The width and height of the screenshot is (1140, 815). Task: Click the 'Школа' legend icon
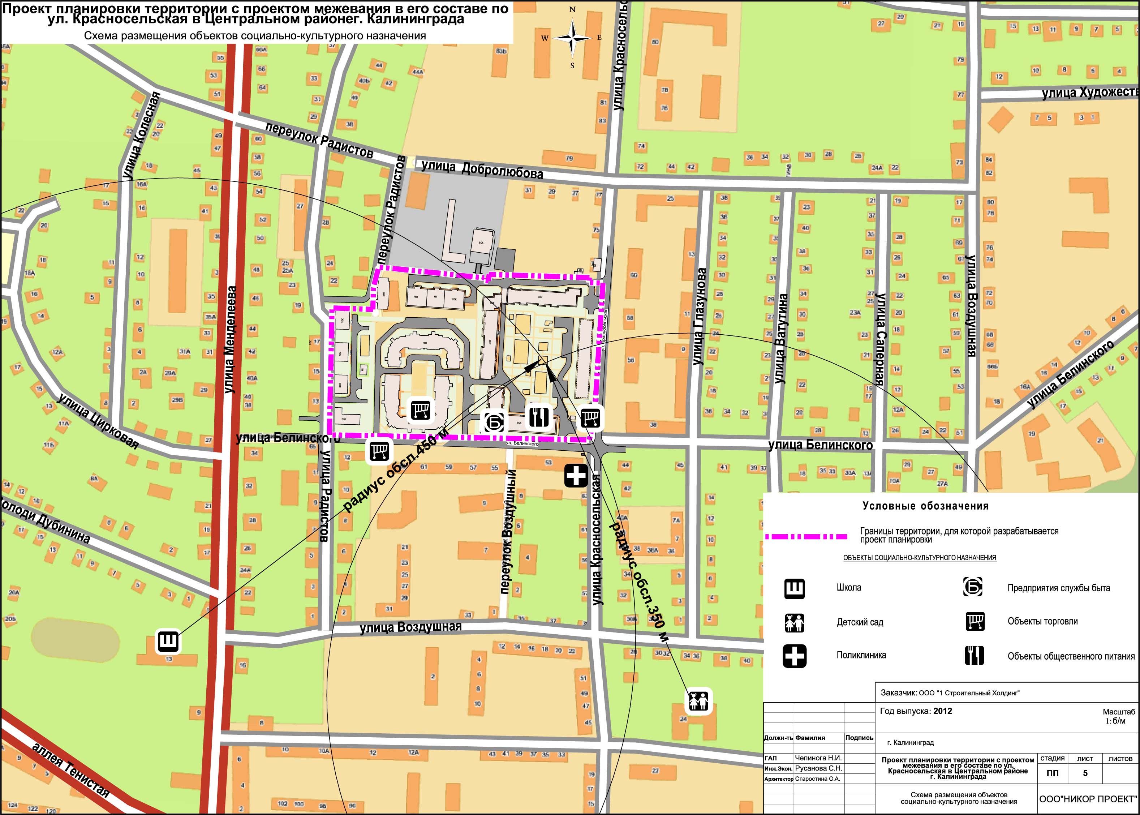click(794, 589)
